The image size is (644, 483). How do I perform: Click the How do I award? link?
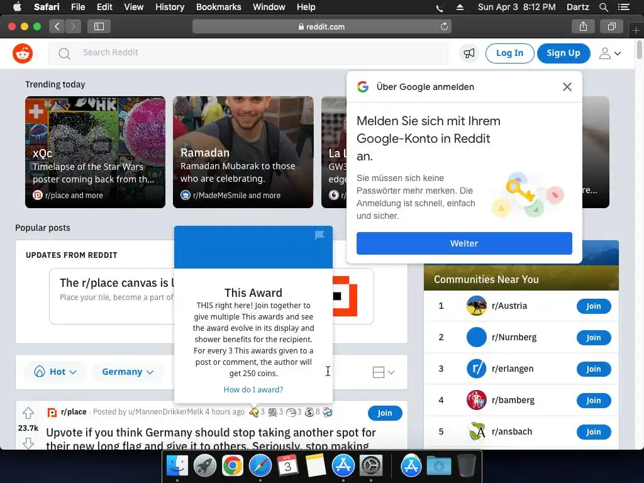point(253,389)
